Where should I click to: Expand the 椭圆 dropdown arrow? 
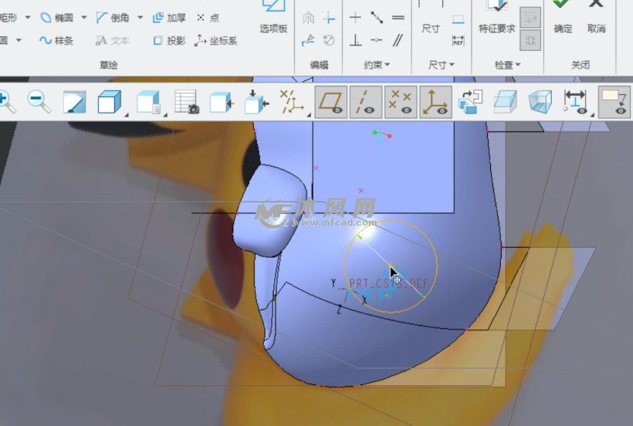pos(84,17)
